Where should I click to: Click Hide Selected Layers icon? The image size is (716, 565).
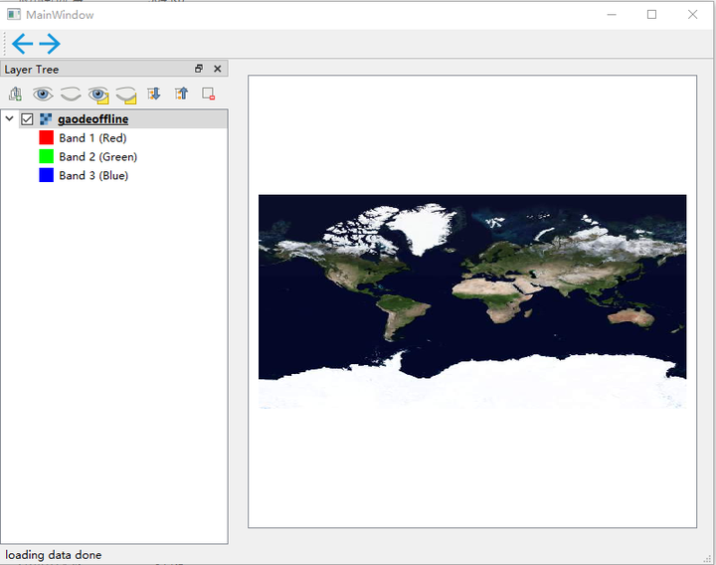tap(125, 94)
